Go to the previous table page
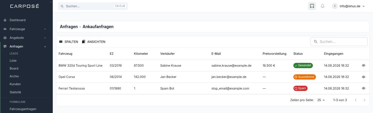 pos(356,100)
